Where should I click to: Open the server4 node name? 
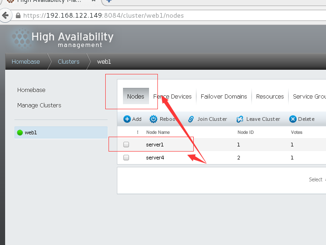[155, 158]
